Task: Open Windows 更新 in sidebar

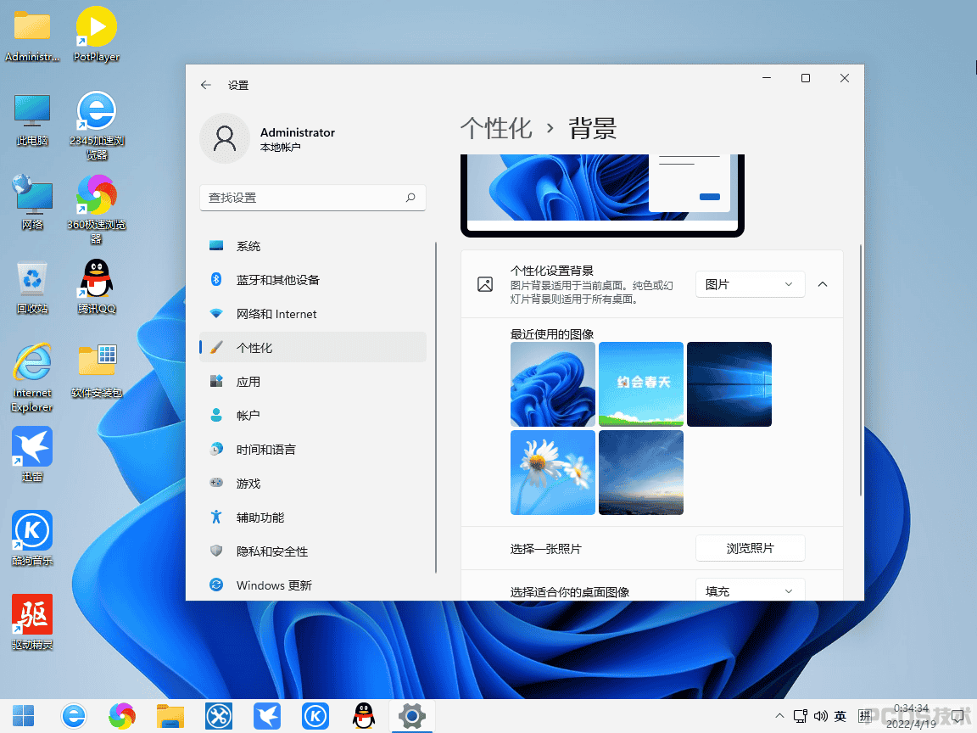Action: [313, 585]
